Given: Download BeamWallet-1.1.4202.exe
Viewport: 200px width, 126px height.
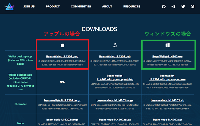Looking at the screenshot, I should 168,56.
